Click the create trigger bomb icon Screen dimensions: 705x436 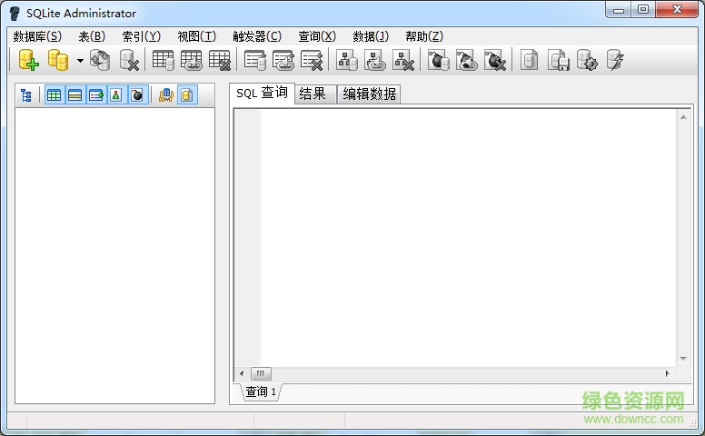coord(439,60)
